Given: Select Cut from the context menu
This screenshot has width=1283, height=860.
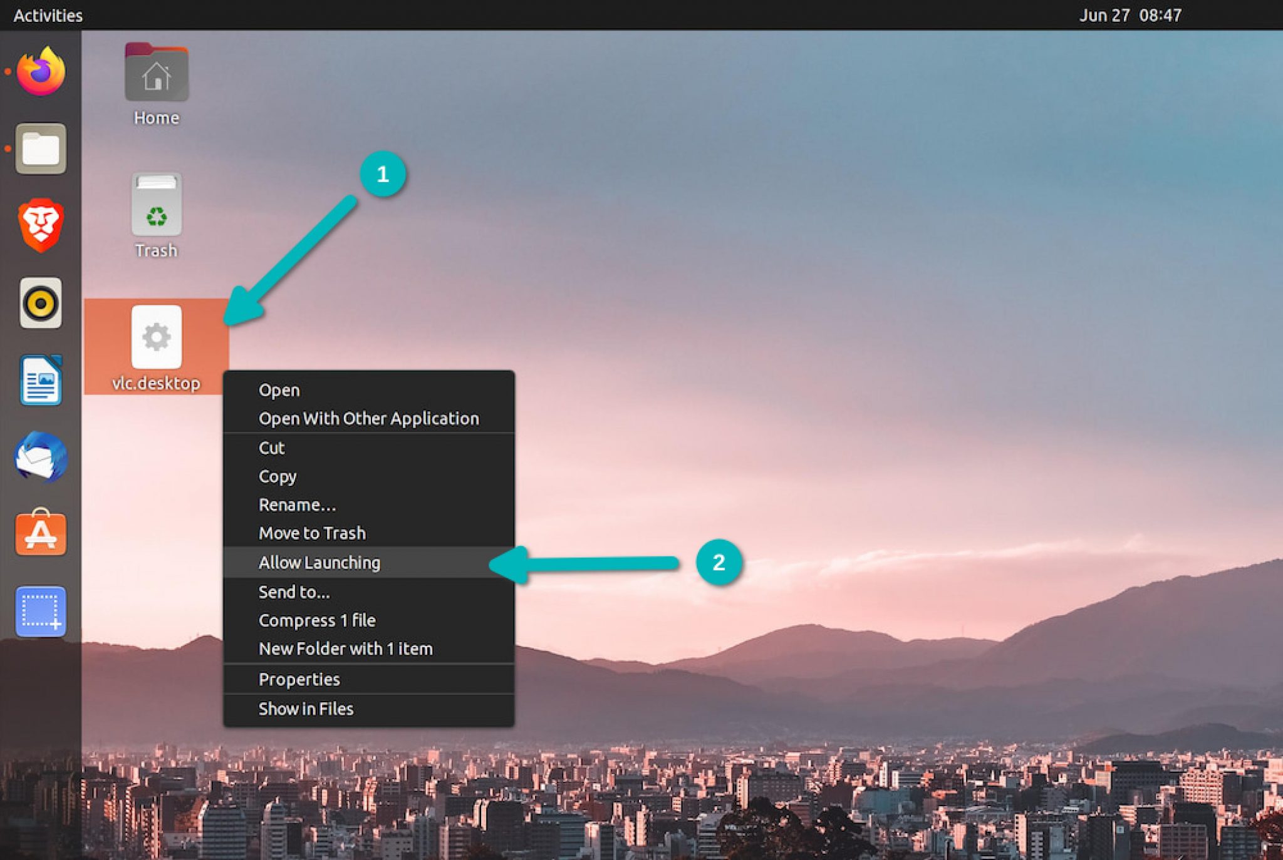Looking at the screenshot, I should tap(272, 448).
